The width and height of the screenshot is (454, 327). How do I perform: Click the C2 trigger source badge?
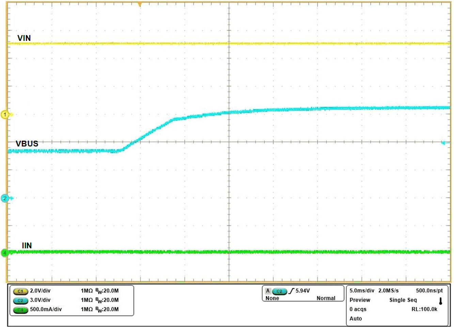click(x=280, y=291)
